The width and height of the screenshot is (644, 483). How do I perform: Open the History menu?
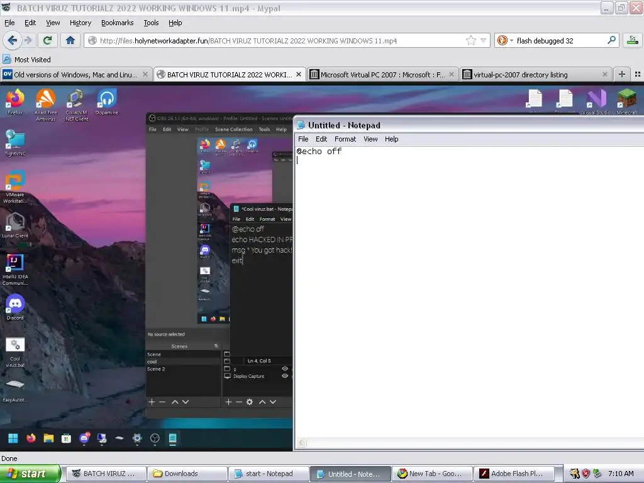tap(80, 23)
